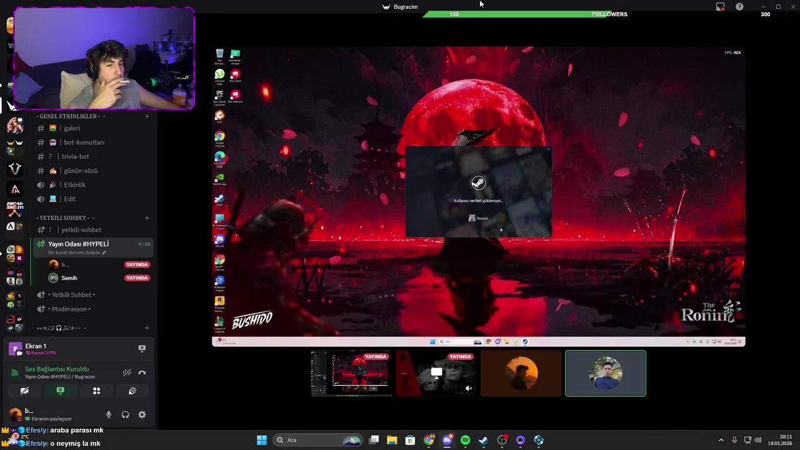Open Ses Bağlantısı Kuruldu connection details
Image resolution: width=800 pixels, height=450 pixels.
coord(57,369)
